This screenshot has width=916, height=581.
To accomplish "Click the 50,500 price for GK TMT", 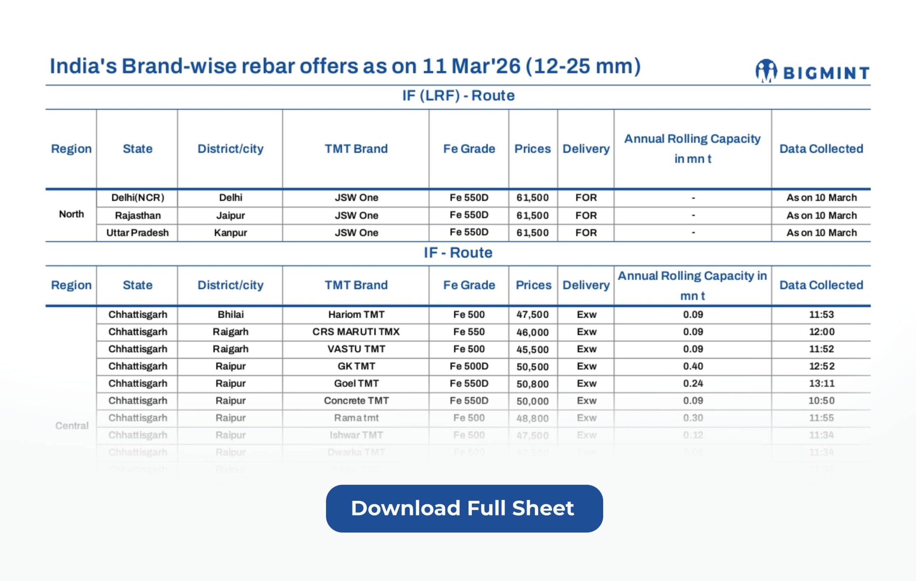I will tap(532, 367).
